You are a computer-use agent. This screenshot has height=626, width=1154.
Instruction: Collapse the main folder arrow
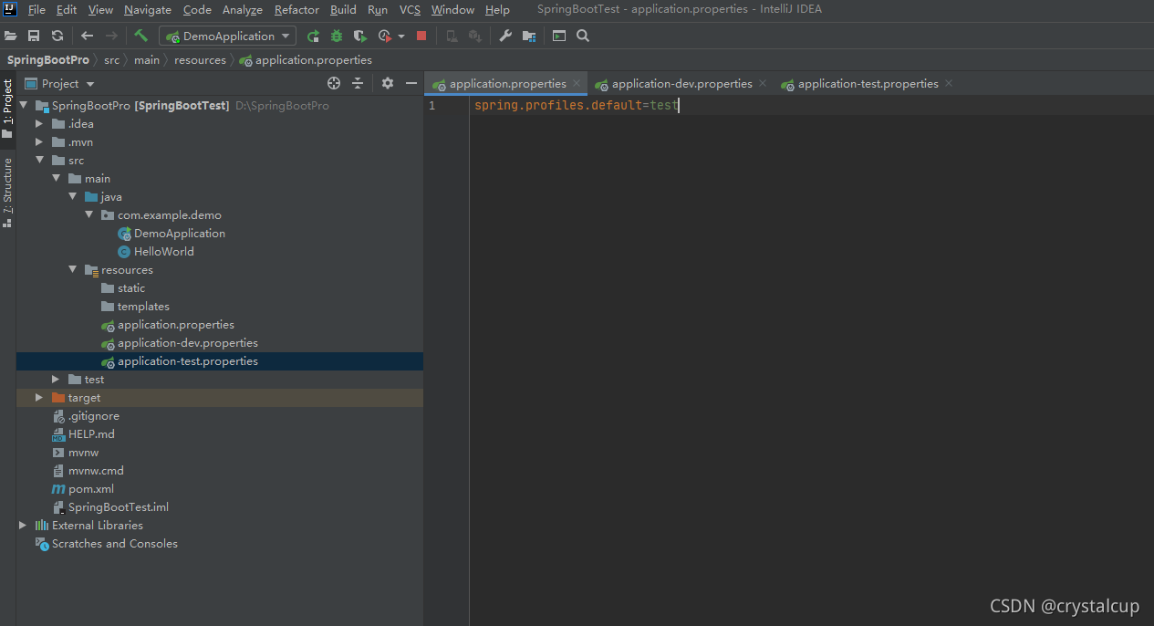click(x=56, y=178)
